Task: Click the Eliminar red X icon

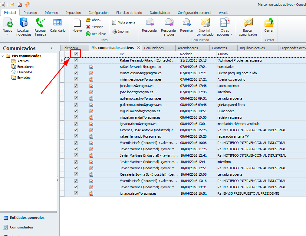Action: coord(88,27)
